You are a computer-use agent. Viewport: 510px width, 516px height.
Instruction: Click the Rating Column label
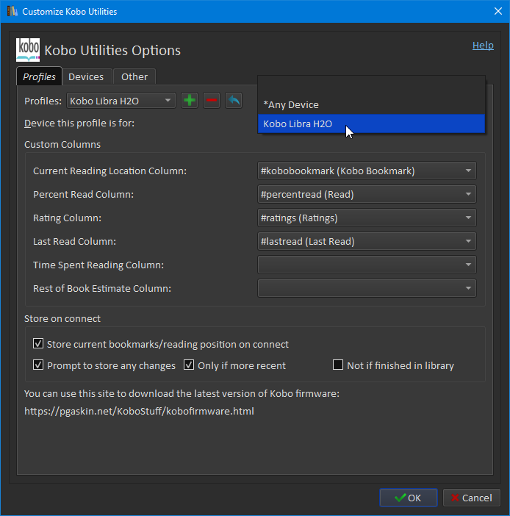67,218
